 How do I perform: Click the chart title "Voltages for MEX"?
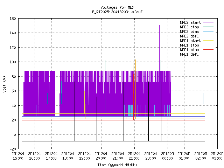(117, 7)
